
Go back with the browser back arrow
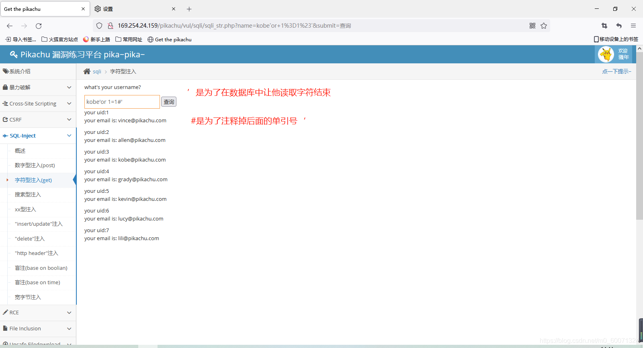(x=10, y=26)
